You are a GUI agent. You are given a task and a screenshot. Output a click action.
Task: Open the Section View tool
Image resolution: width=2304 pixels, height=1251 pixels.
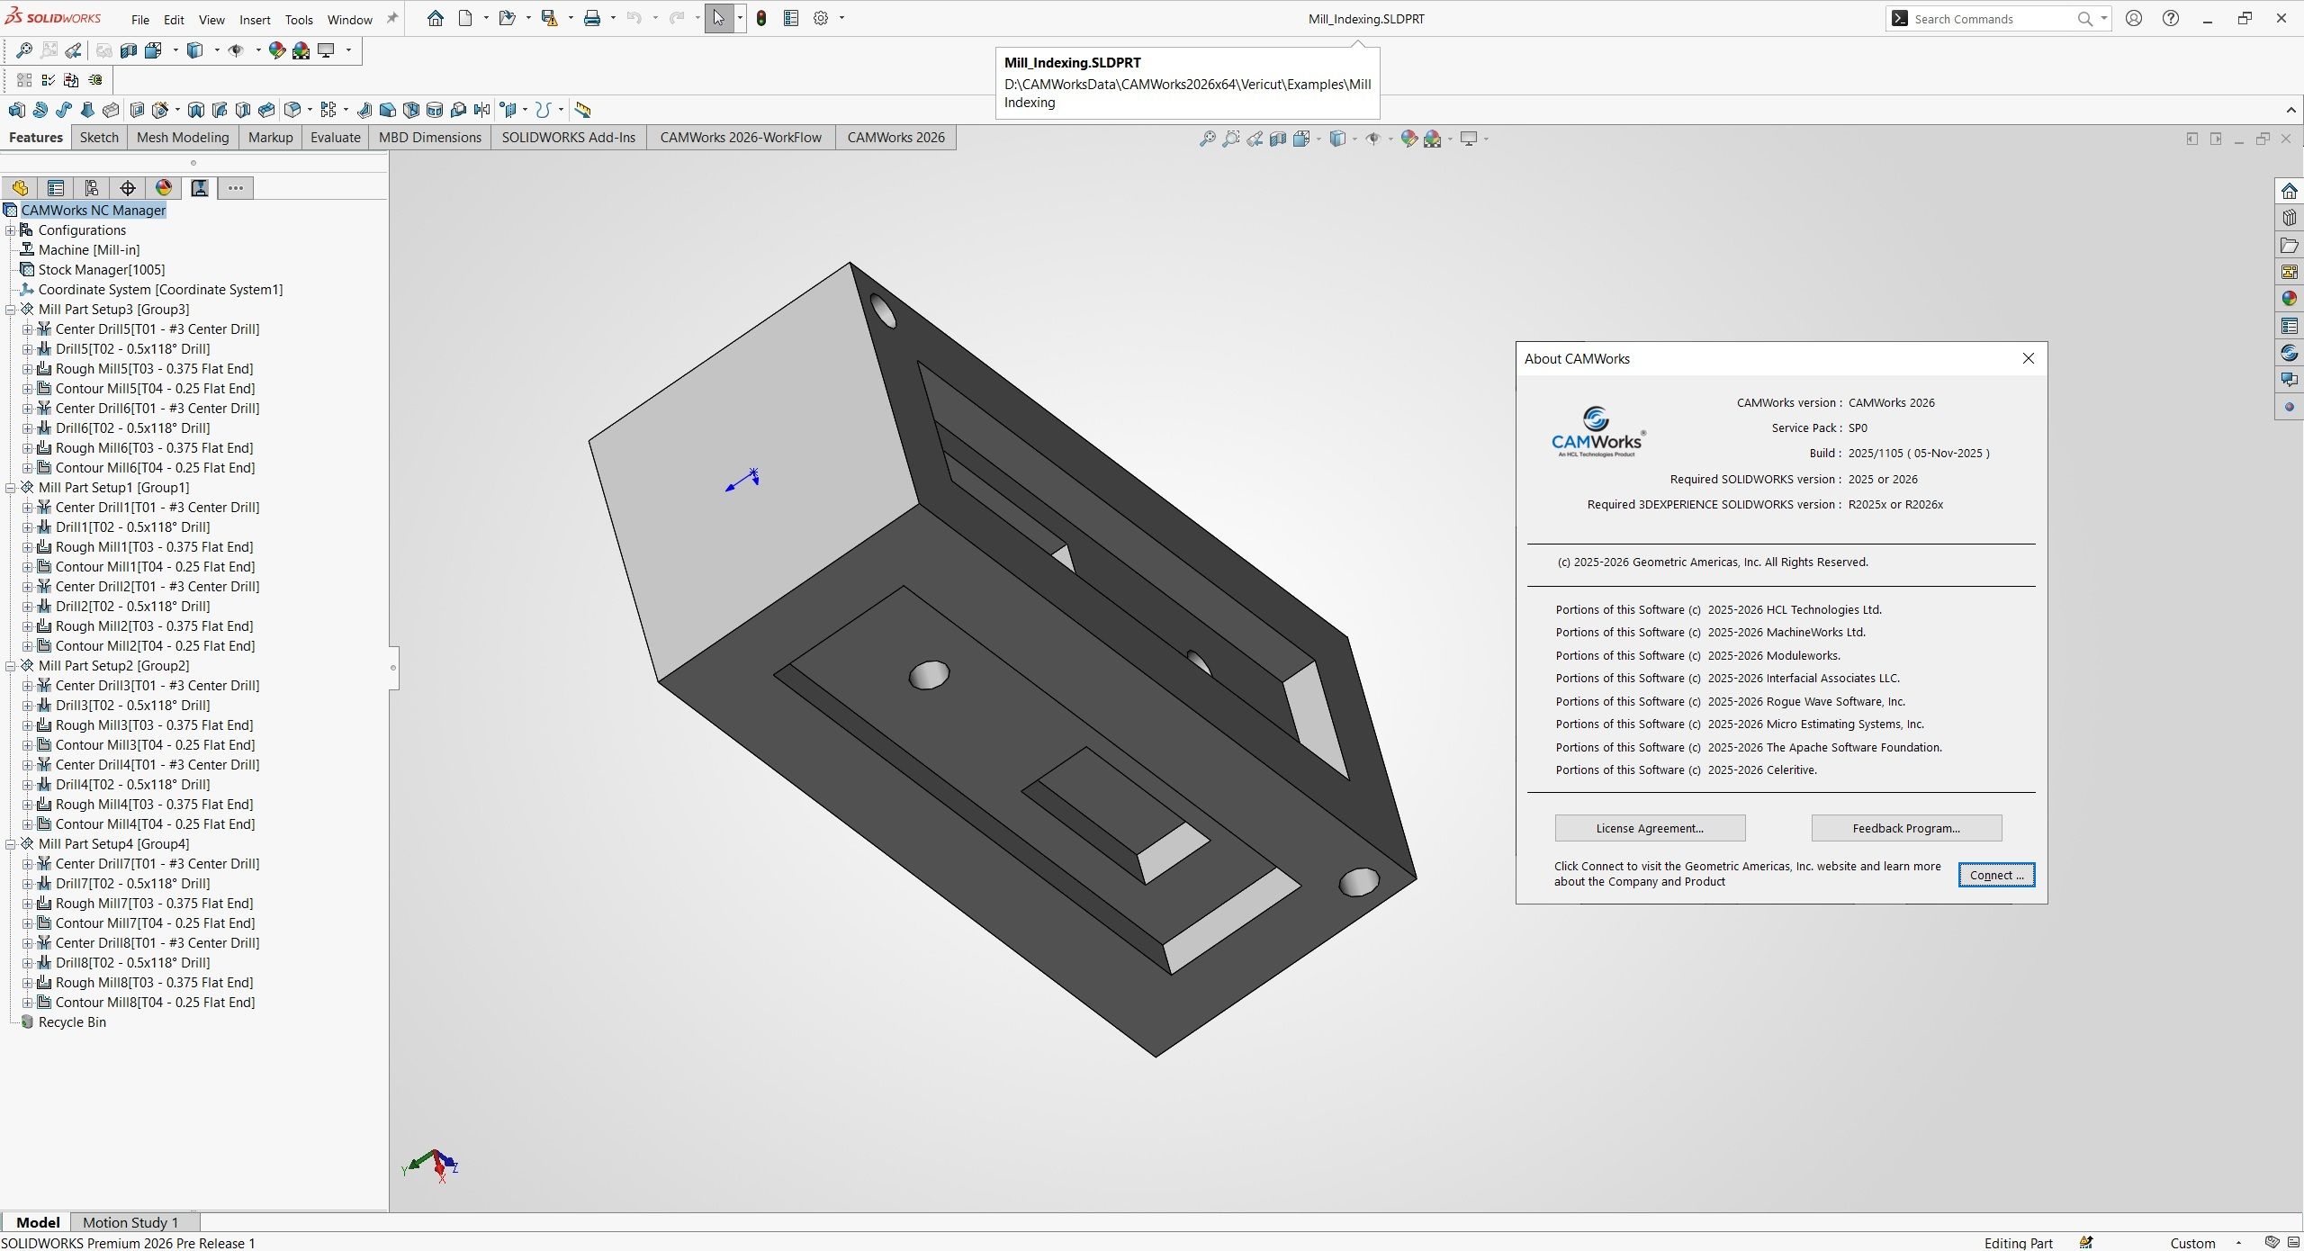click(x=1278, y=139)
